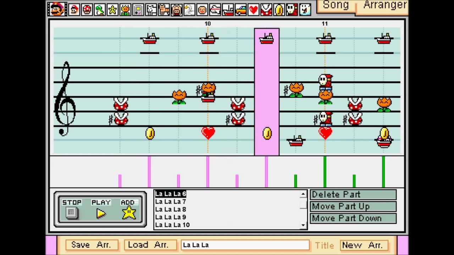The height and width of the screenshot is (255, 454).
Task: Pick the Airplane instrument icon
Action: pyautogui.click(x=215, y=10)
